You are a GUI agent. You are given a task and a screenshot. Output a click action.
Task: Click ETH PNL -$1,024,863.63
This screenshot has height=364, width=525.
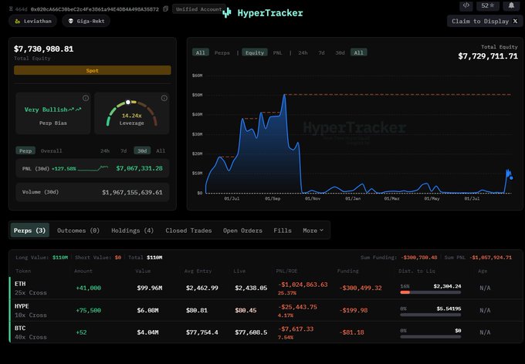[303, 285]
